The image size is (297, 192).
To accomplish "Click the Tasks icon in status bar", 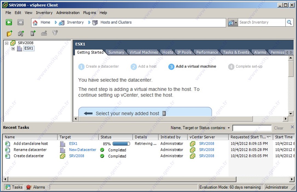I will [x=8, y=187].
